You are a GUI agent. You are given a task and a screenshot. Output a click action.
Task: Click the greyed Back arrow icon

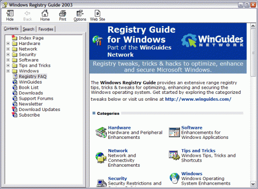tap(27, 13)
